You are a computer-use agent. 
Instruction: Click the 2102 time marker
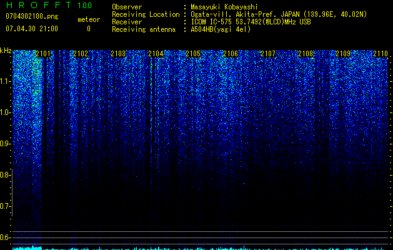click(x=81, y=54)
